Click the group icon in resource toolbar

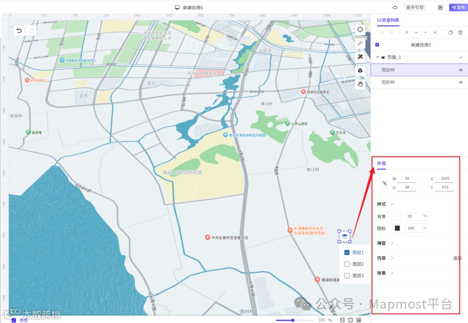tap(381, 32)
